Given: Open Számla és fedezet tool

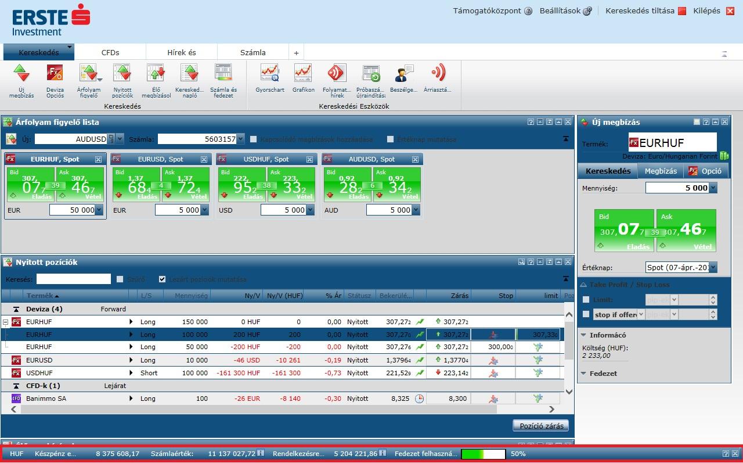Looking at the screenshot, I should 223,74.
